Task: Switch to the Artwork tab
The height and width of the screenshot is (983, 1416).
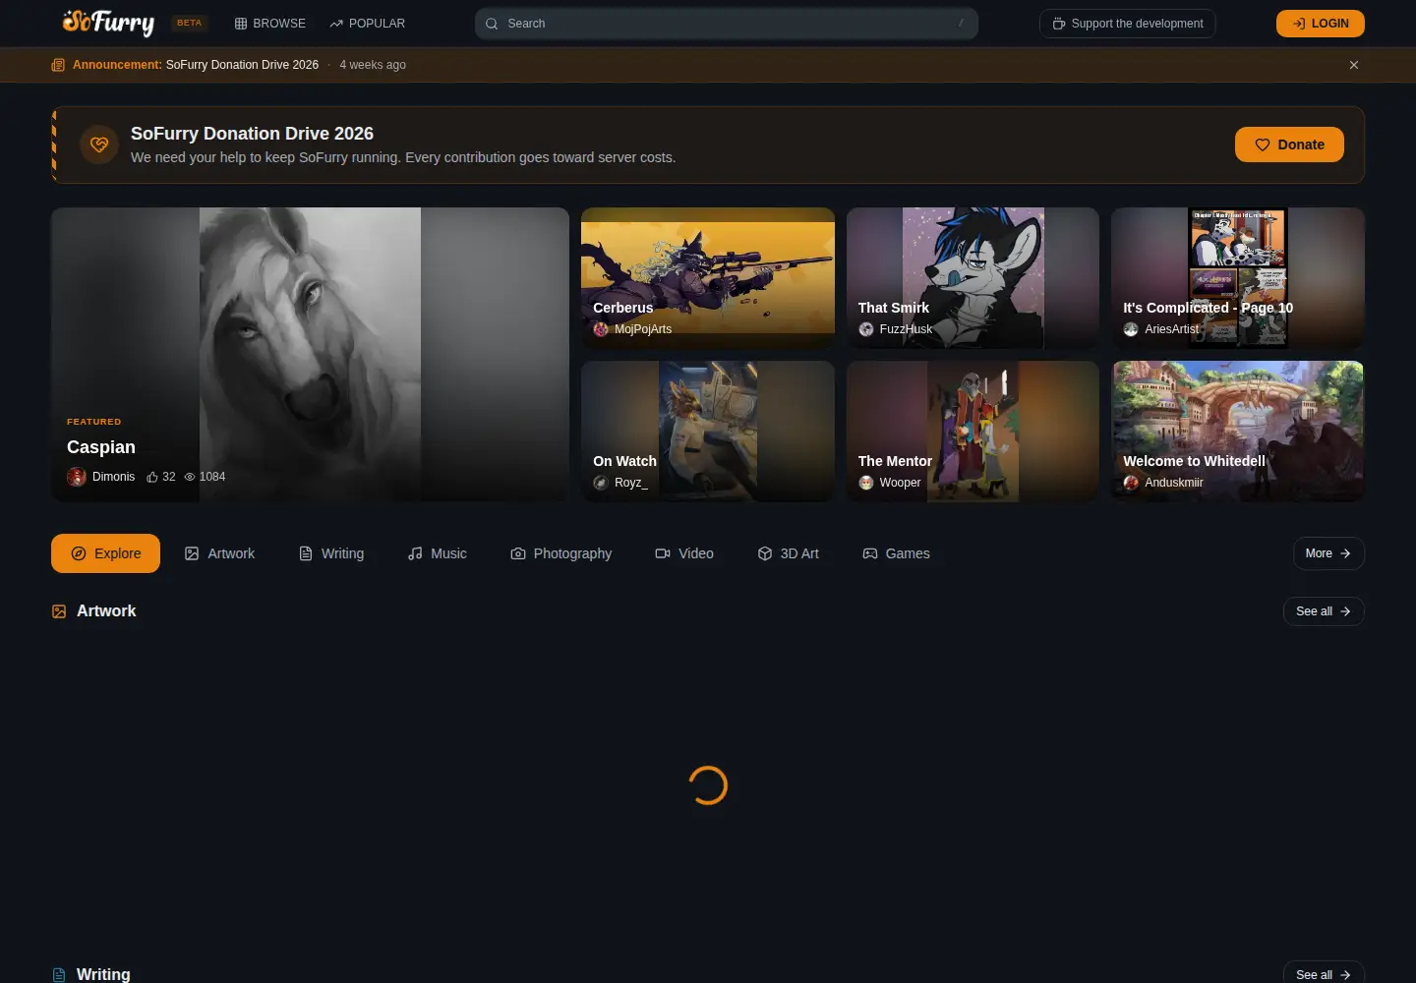Action: [219, 553]
